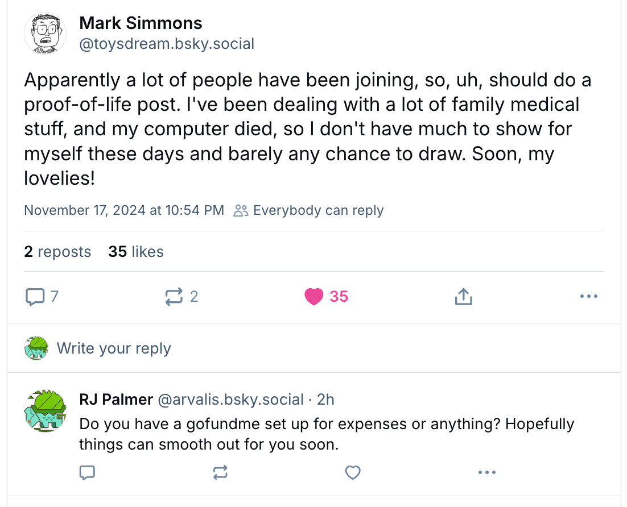Click reply bubble icon on RJ Palmer's comment
627x507 pixels.
[x=87, y=472]
